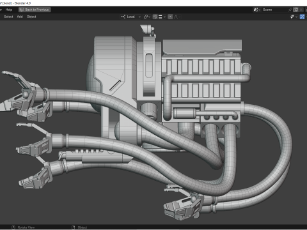The height and width of the screenshot is (230, 307).
Task: Open the Select menu
Action: (8, 17)
